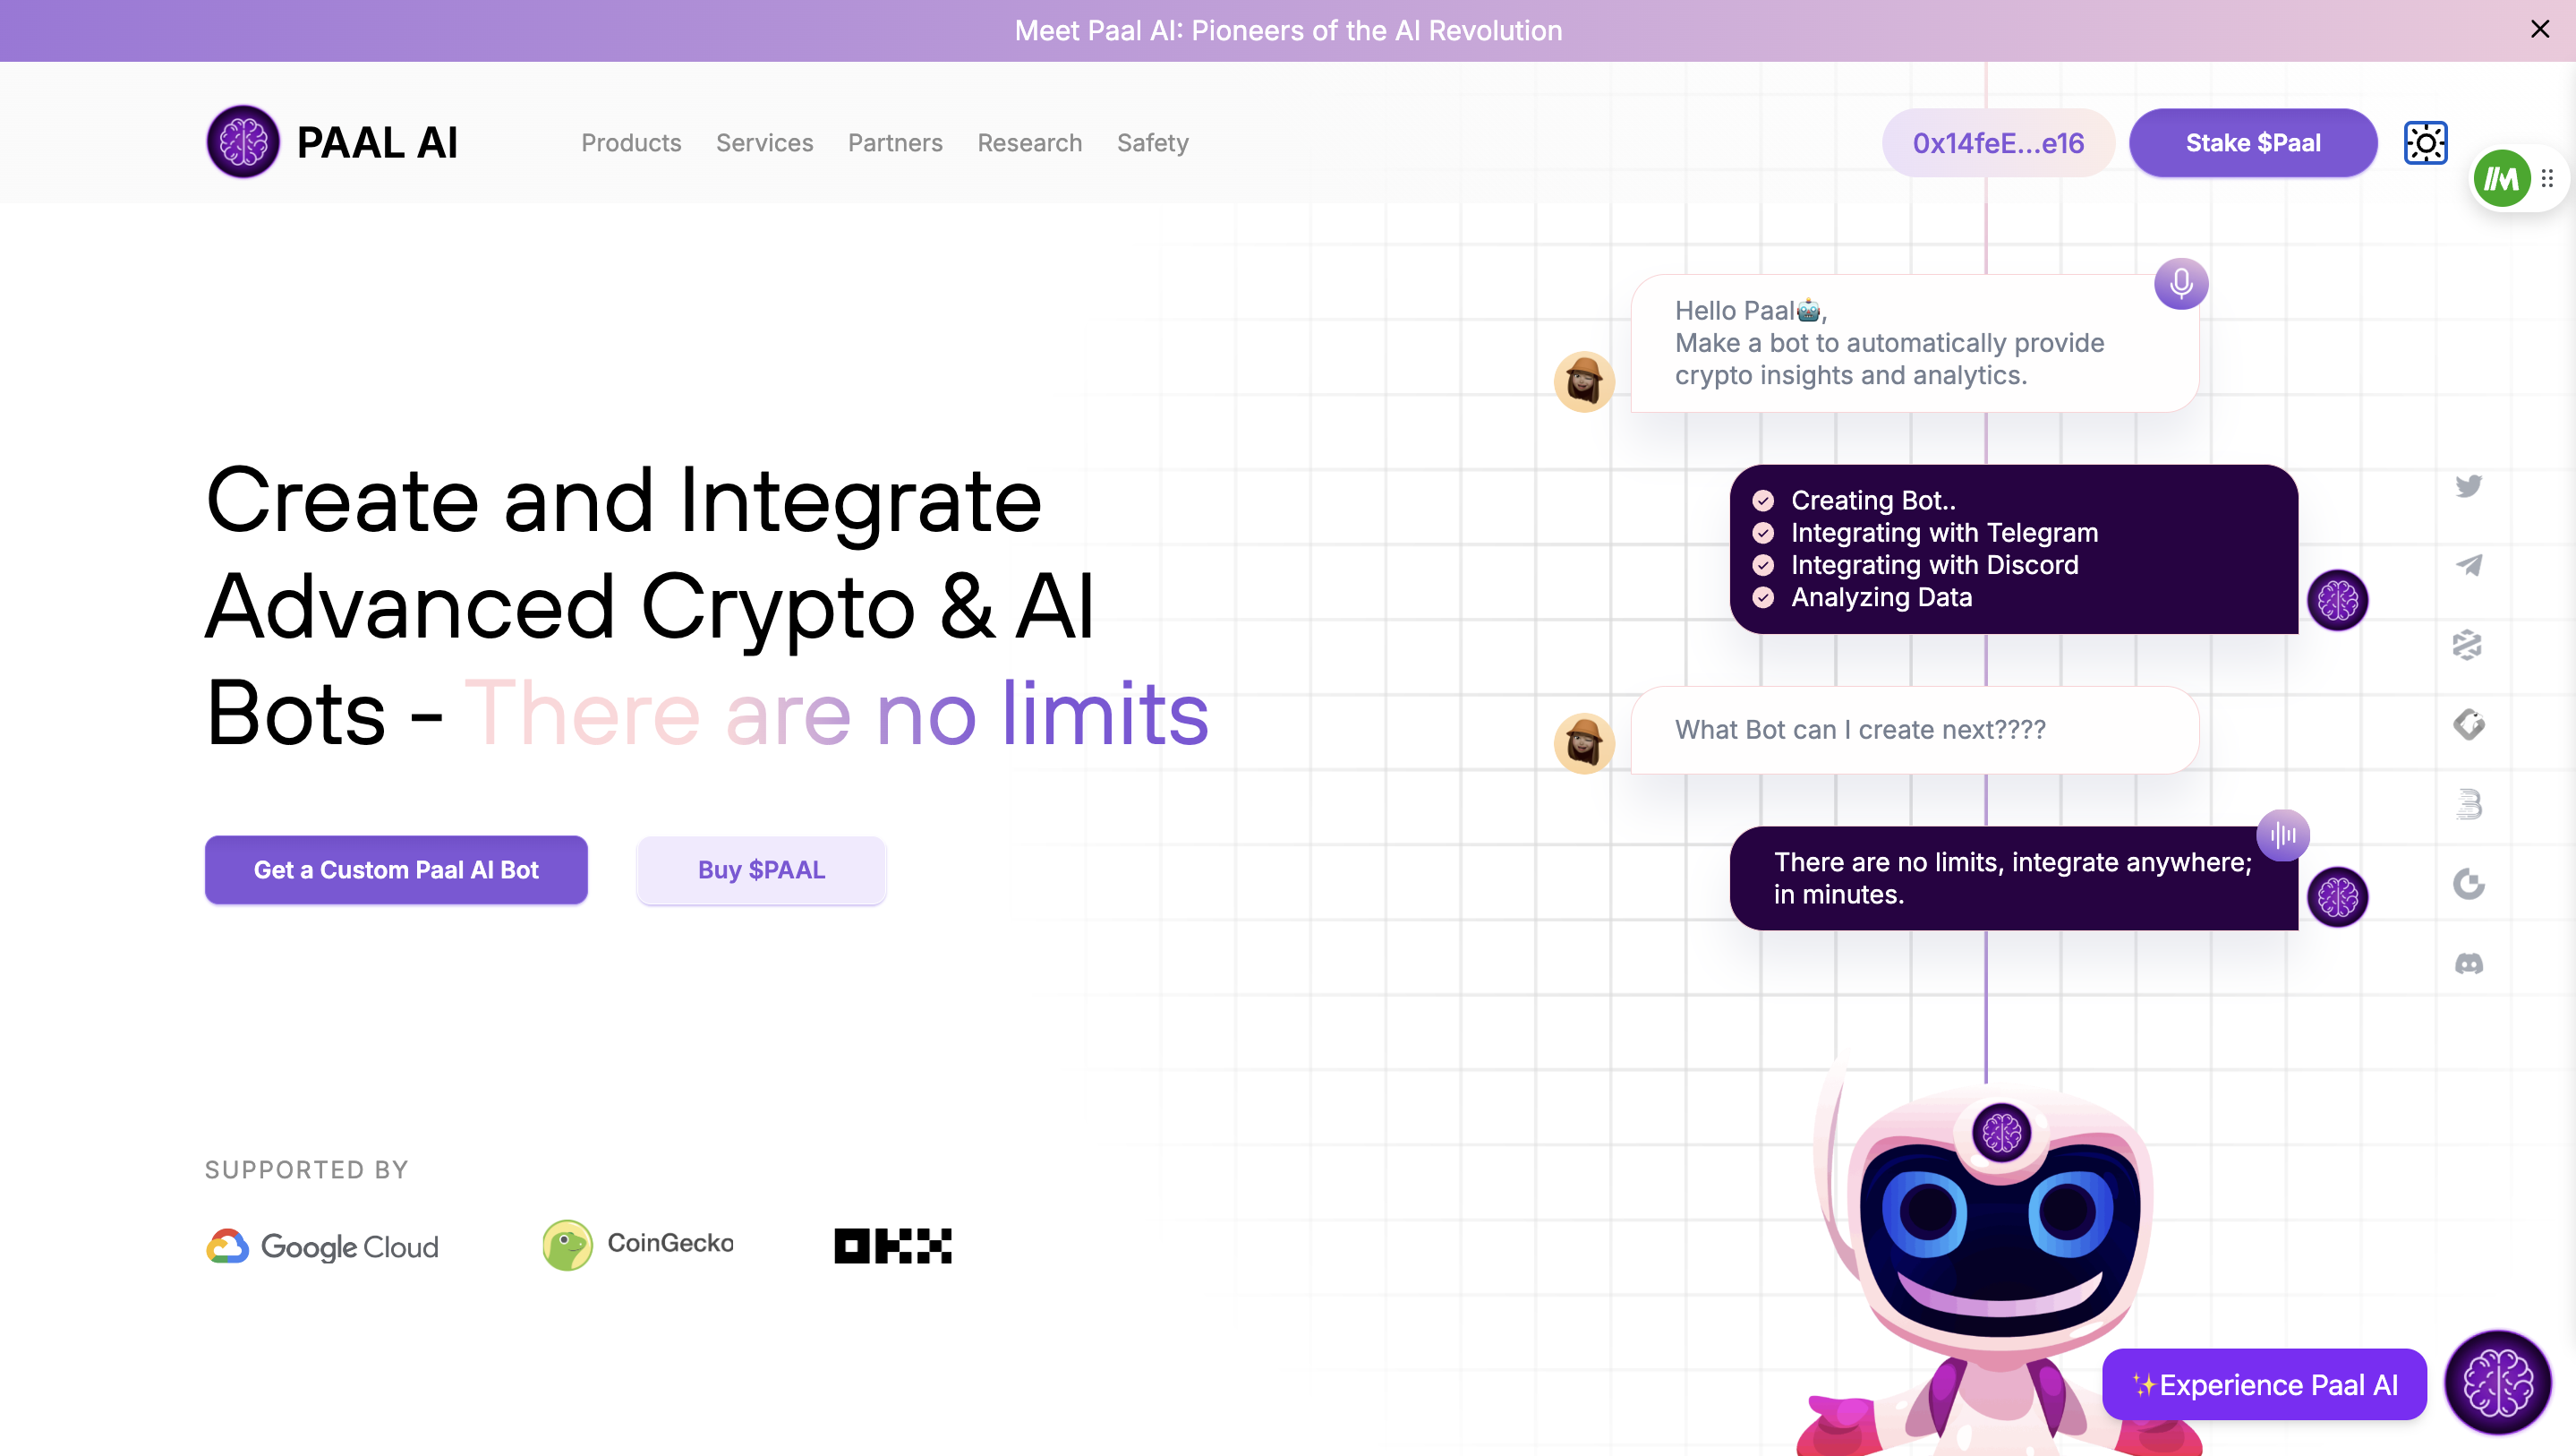This screenshot has width=2576, height=1456.
Task: Expand the Partners navigation menu
Action: 895,141
